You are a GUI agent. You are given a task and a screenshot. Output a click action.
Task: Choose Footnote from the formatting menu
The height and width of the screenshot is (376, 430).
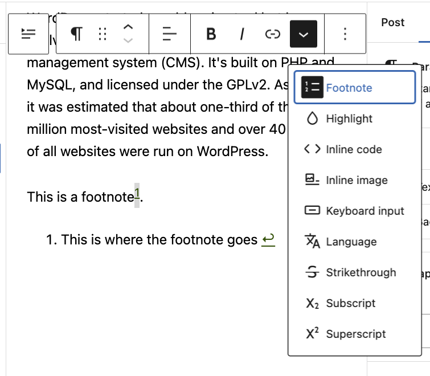click(354, 88)
